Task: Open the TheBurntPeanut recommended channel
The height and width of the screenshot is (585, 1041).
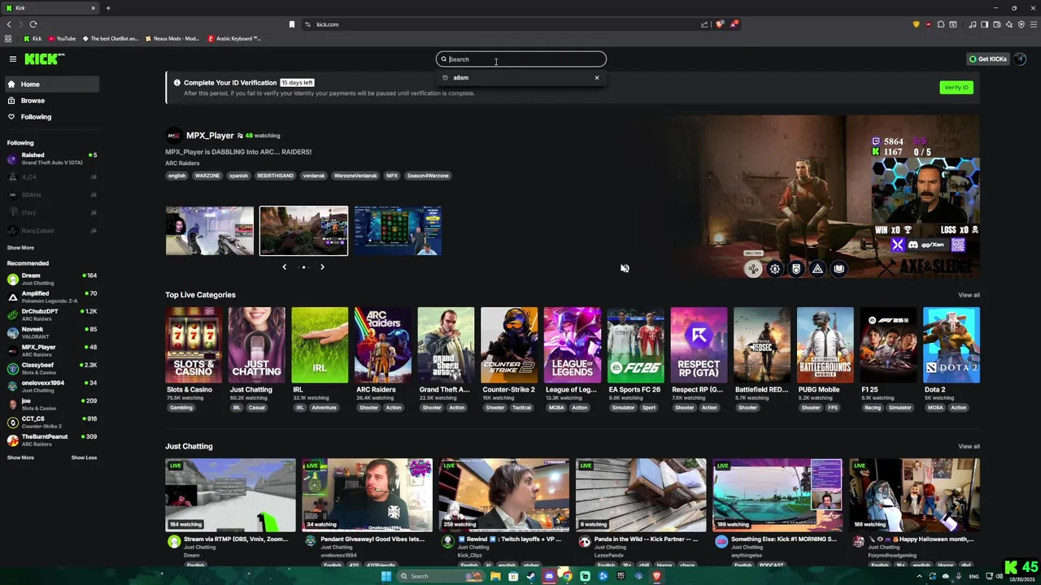Action: click(50, 440)
